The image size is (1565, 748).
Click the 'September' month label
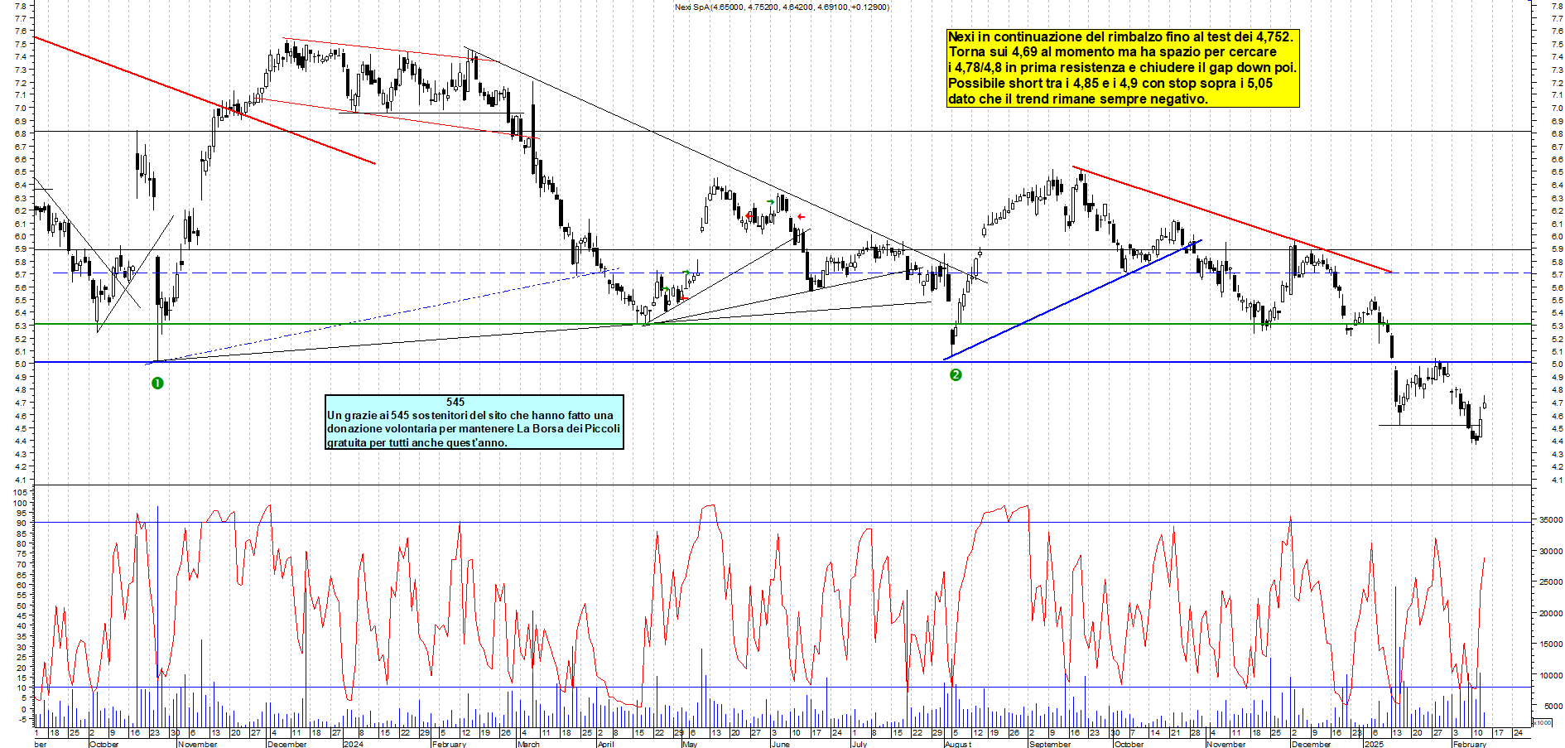1050,744
